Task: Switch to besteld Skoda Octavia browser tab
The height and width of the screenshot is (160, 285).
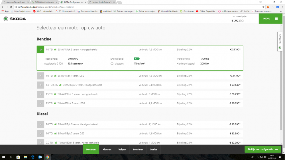Action: pyautogui.click(x=102, y=2)
